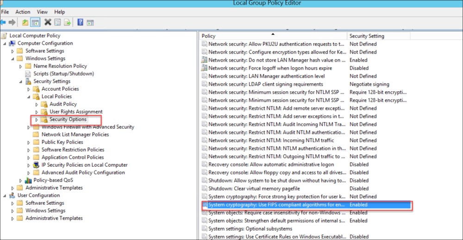Select User Rights Assignment tree item

(x=76, y=112)
